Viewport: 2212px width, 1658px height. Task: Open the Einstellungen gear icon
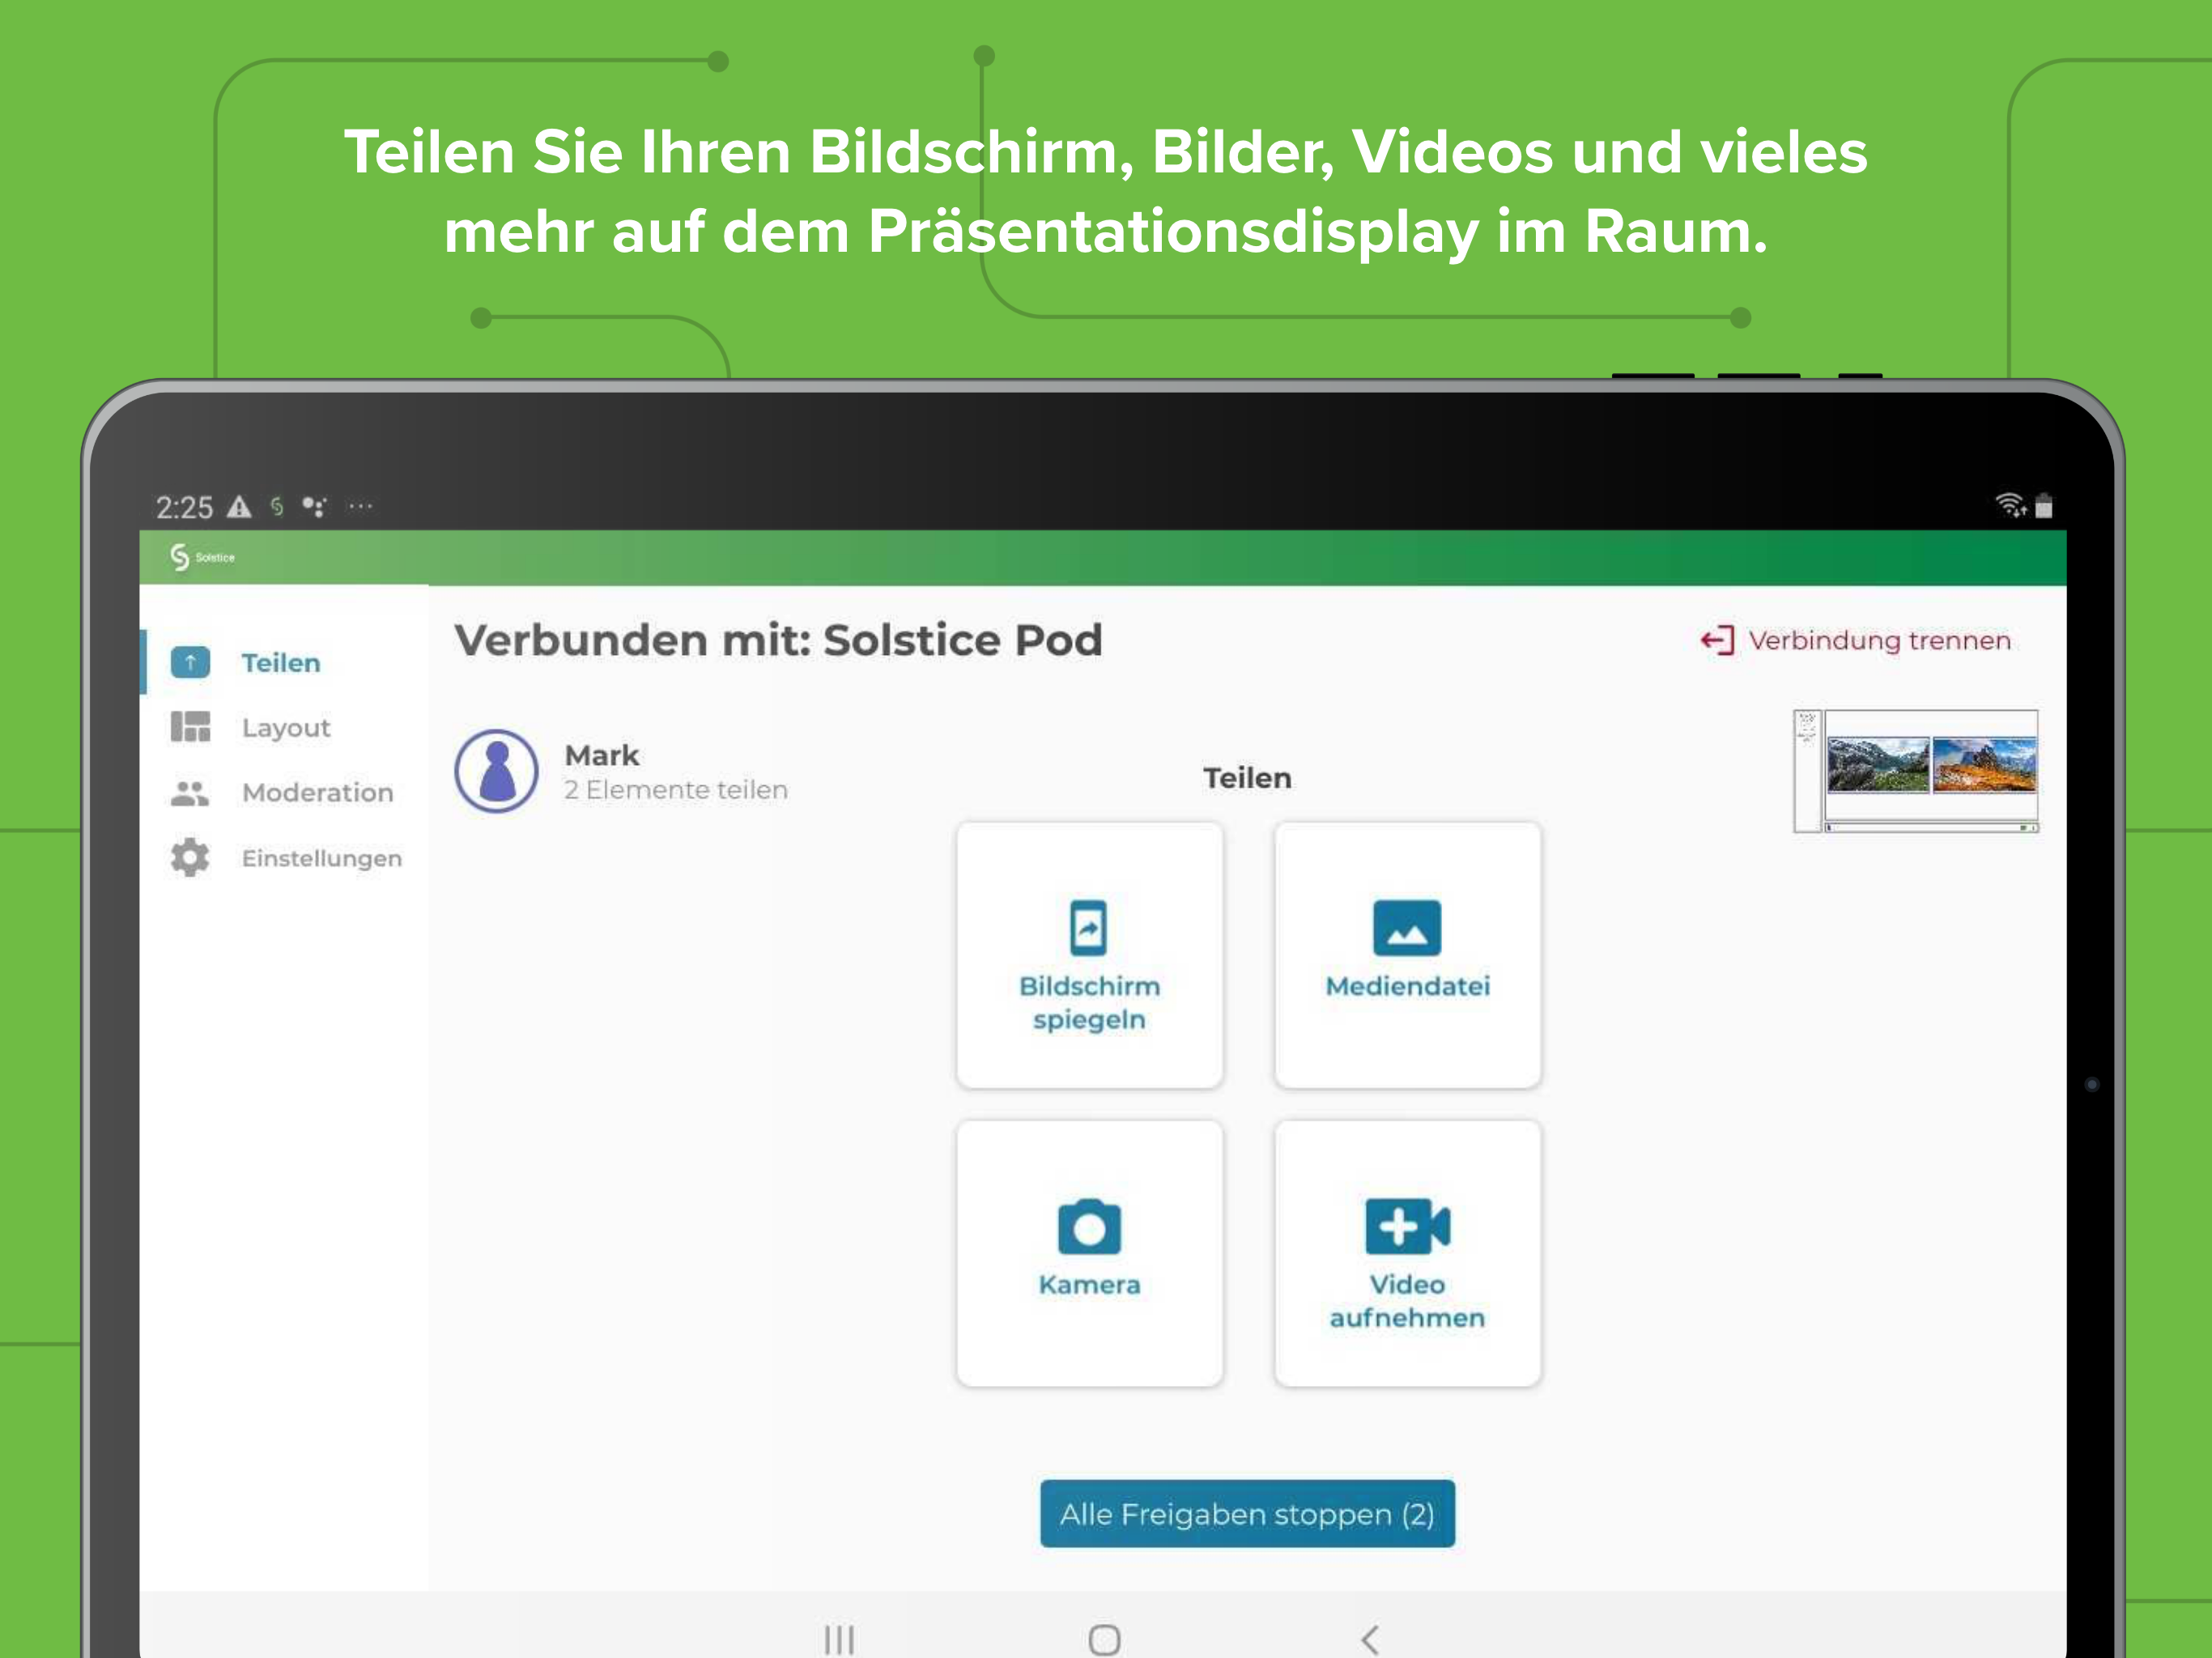[190, 858]
